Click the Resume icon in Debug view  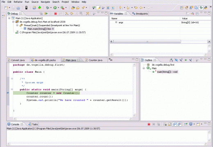(x=46, y=13)
